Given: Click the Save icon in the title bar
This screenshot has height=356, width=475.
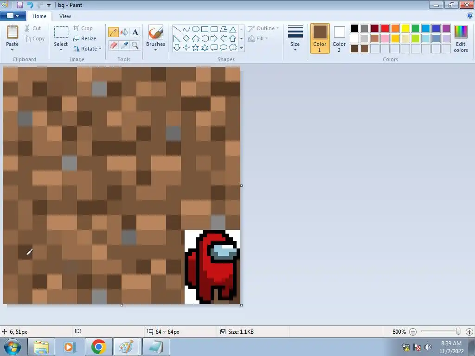Looking at the screenshot, I should click(19, 5).
